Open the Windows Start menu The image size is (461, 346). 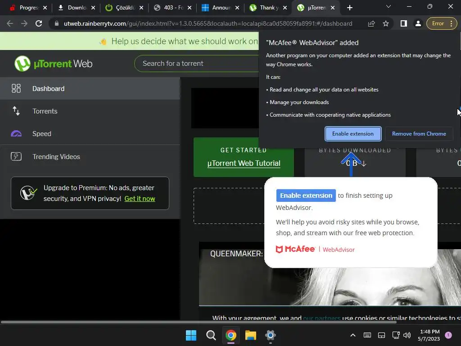click(191, 335)
